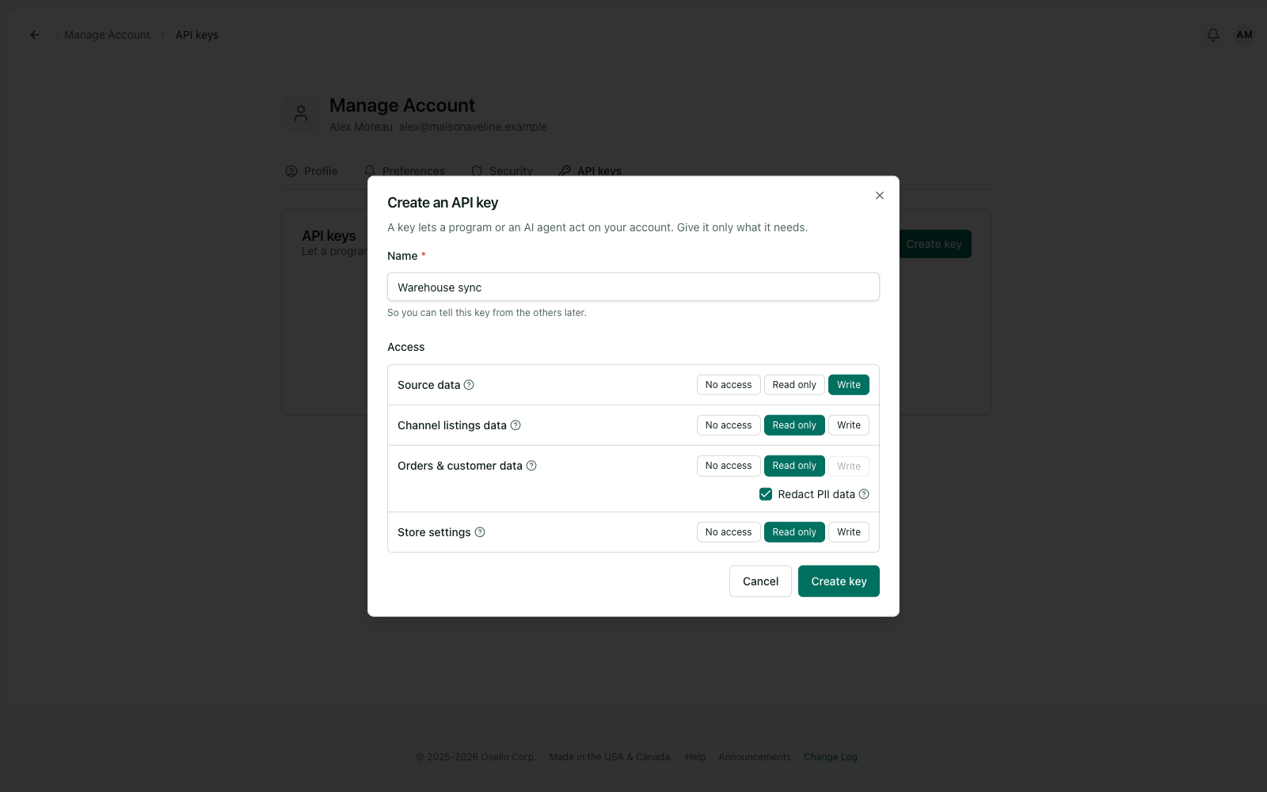
Task: Confirm with dialog Create key button
Action: point(839,581)
